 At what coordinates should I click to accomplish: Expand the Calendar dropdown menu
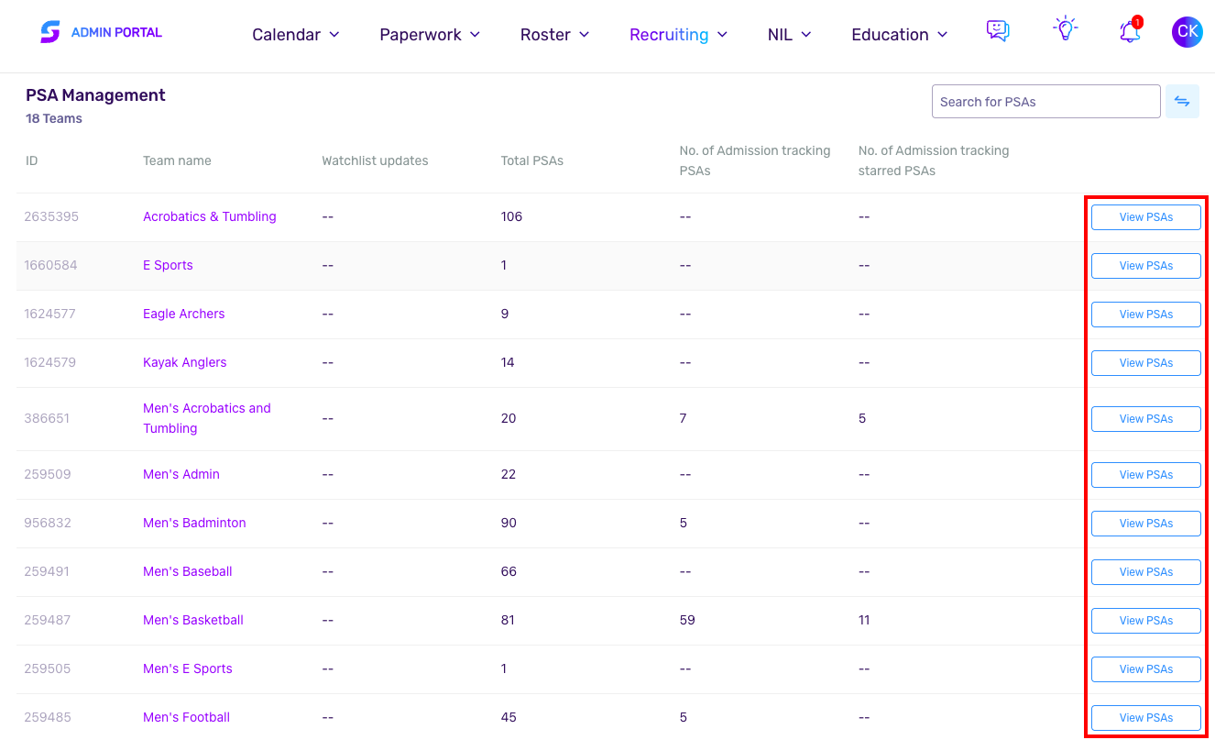(x=296, y=35)
